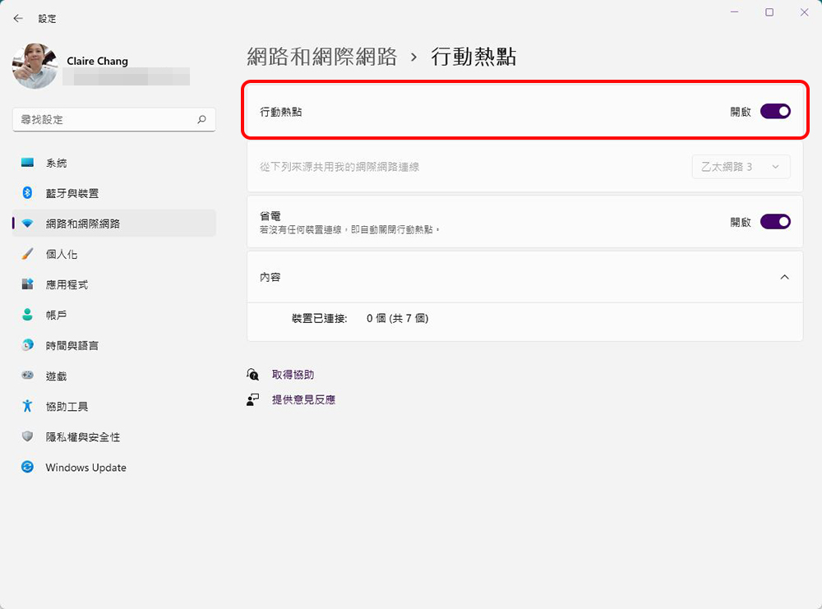The image size is (822, 609).
Task: Open 系統 settings via monitor icon
Action: [x=28, y=163]
